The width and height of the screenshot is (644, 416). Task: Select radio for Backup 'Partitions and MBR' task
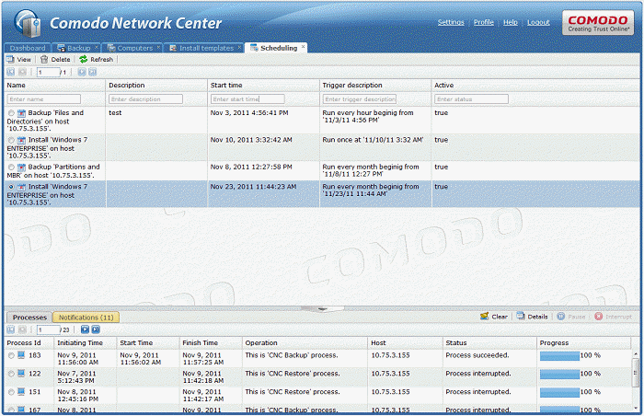pyautogui.click(x=11, y=168)
